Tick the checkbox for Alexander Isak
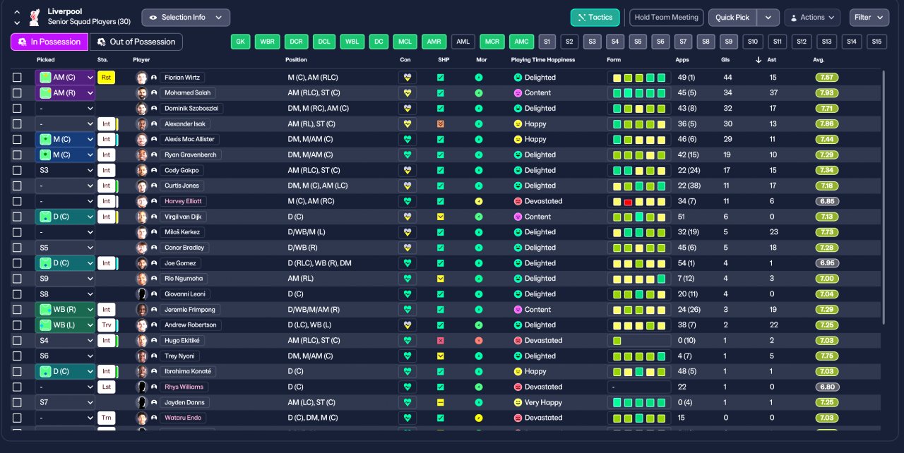Screen dimensions: 904x453 click(17, 124)
